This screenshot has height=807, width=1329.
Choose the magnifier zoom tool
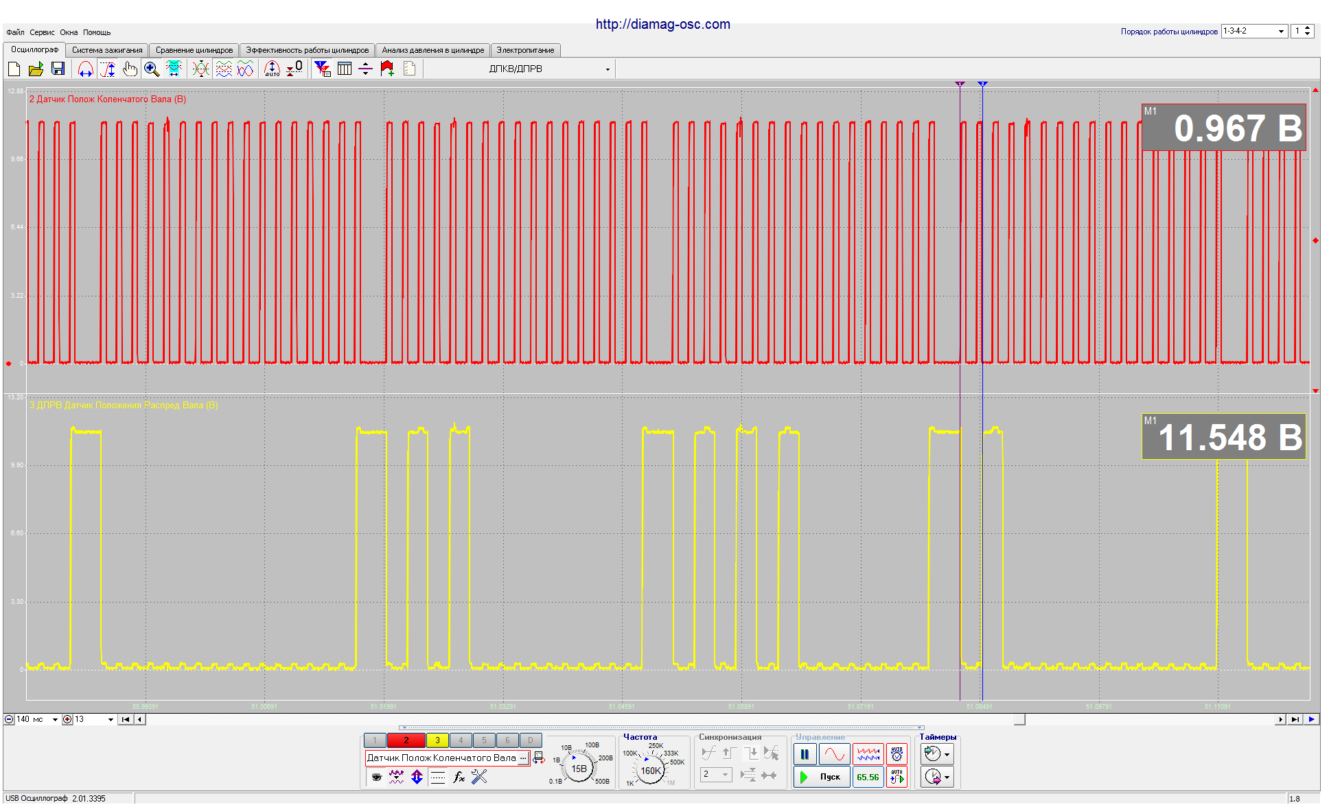[x=152, y=69]
